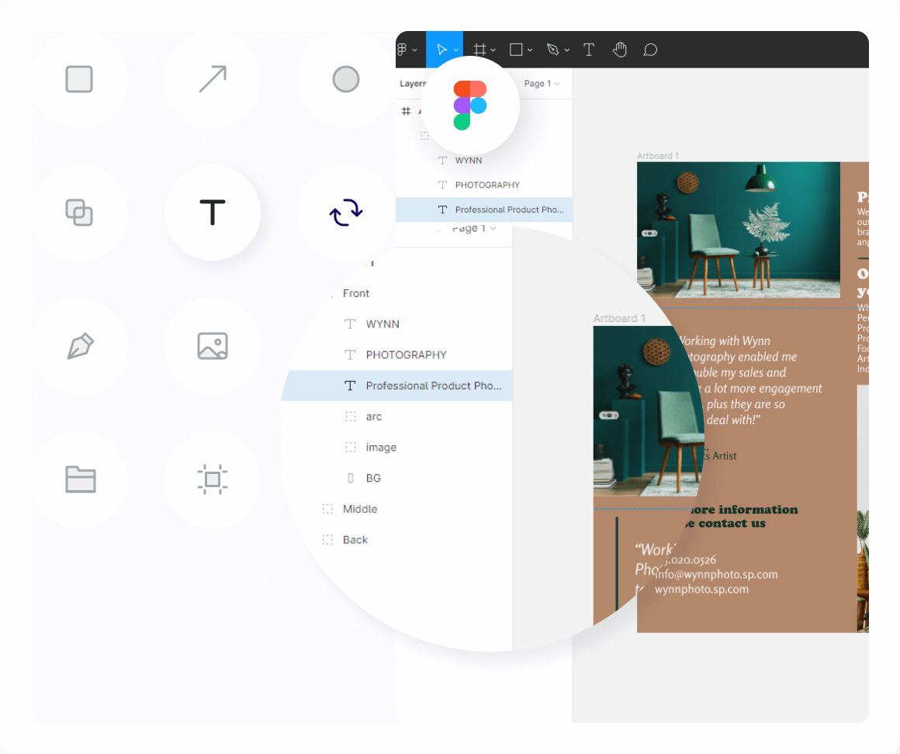Select the BG layer
The image size is (900, 754).
pyautogui.click(x=373, y=479)
